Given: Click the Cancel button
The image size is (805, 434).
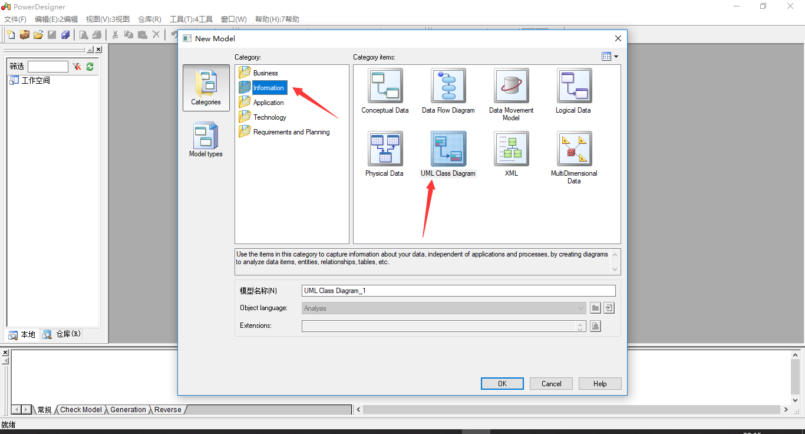Looking at the screenshot, I should pos(550,383).
